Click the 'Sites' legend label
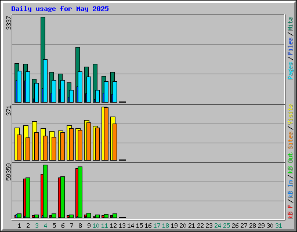 point(290,140)
